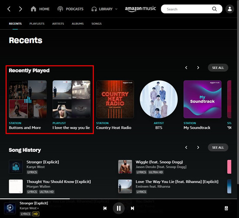Image resolution: width=239 pixels, height=218 pixels.
Task: Click the Amazon Music logo
Action: point(140,9)
